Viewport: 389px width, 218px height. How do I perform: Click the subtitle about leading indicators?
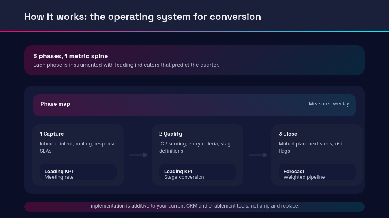click(126, 65)
